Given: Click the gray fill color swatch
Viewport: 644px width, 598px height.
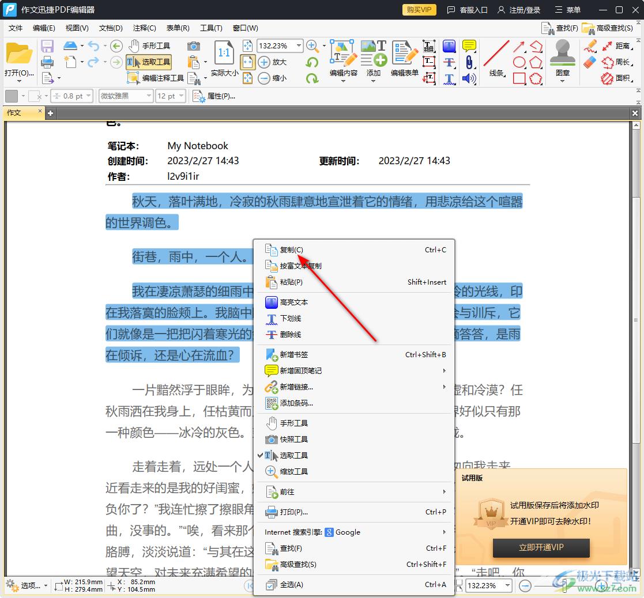Looking at the screenshot, I should point(12,96).
